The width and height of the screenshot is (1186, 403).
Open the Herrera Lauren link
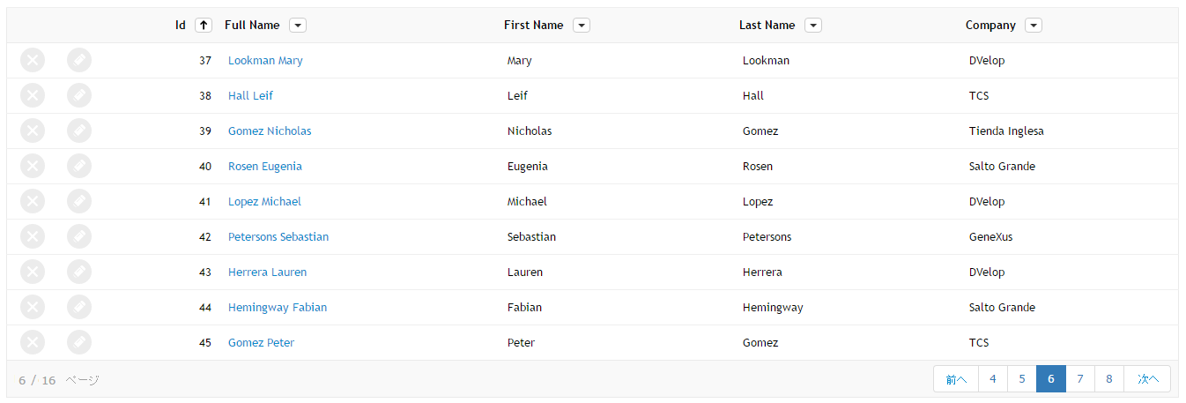pos(267,272)
